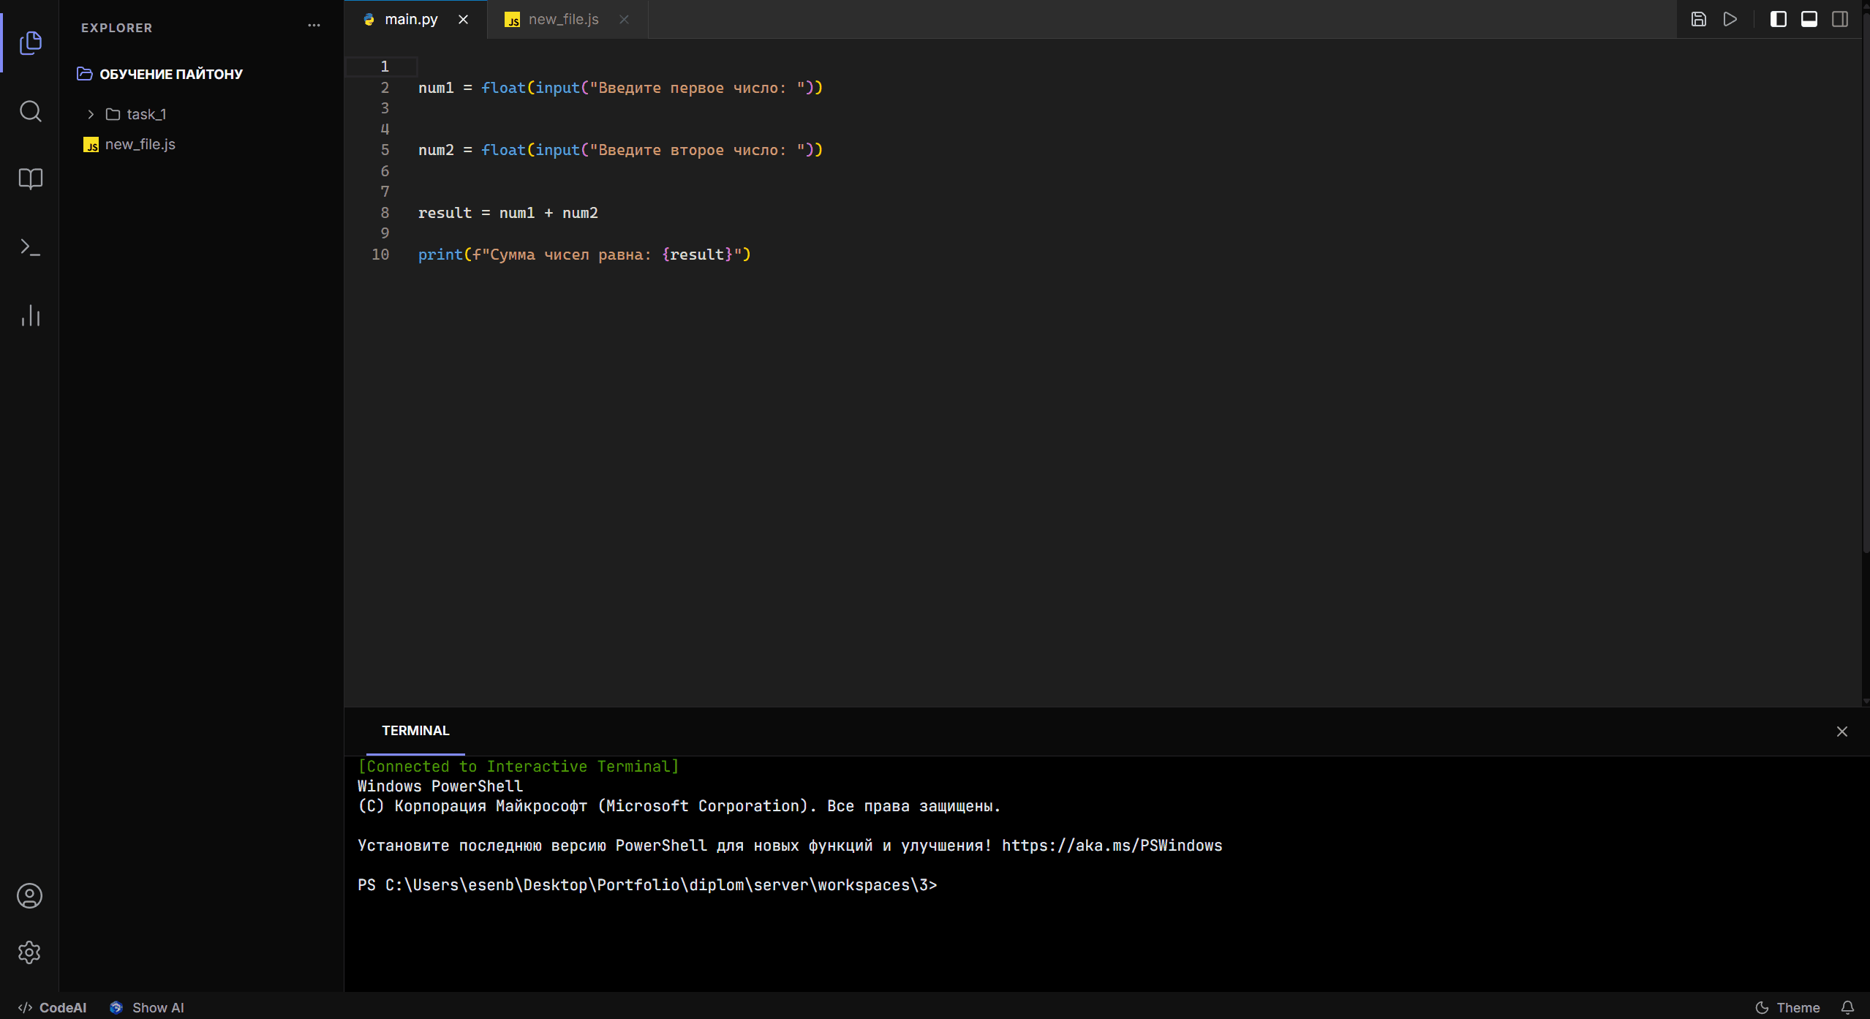Close the terminal panel
Image resolution: width=1870 pixels, height=1019 pixels.
pyautogui.click(x=1841, y=732)
